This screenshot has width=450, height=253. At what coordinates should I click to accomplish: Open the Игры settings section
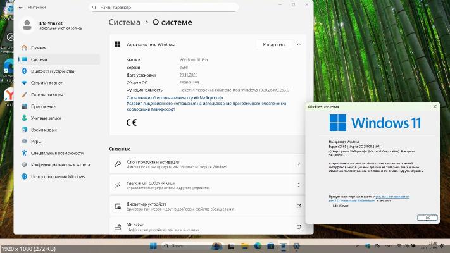point(36,141)
